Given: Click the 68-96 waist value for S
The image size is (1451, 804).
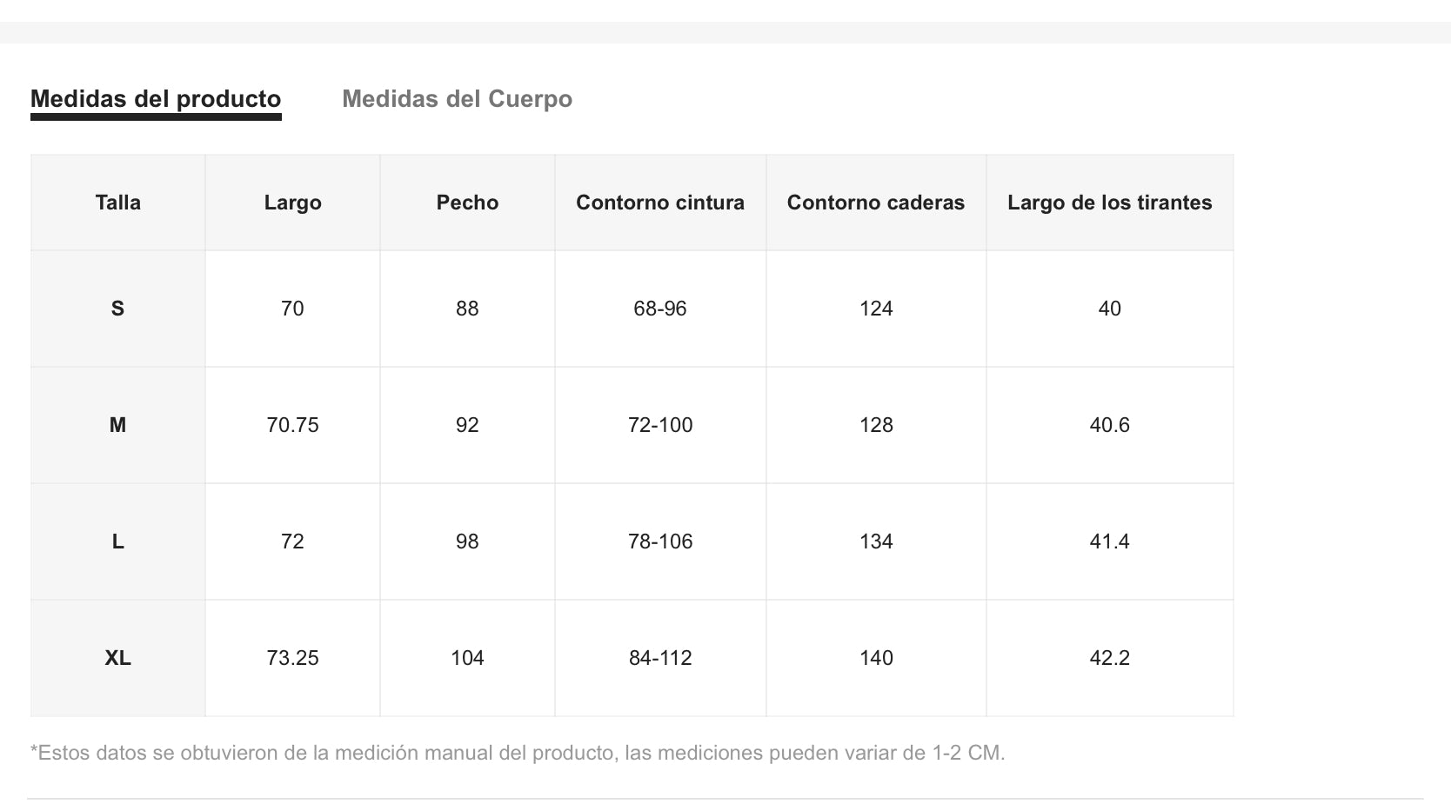Looking at the screenshot, I should click(x=659, y=309).
